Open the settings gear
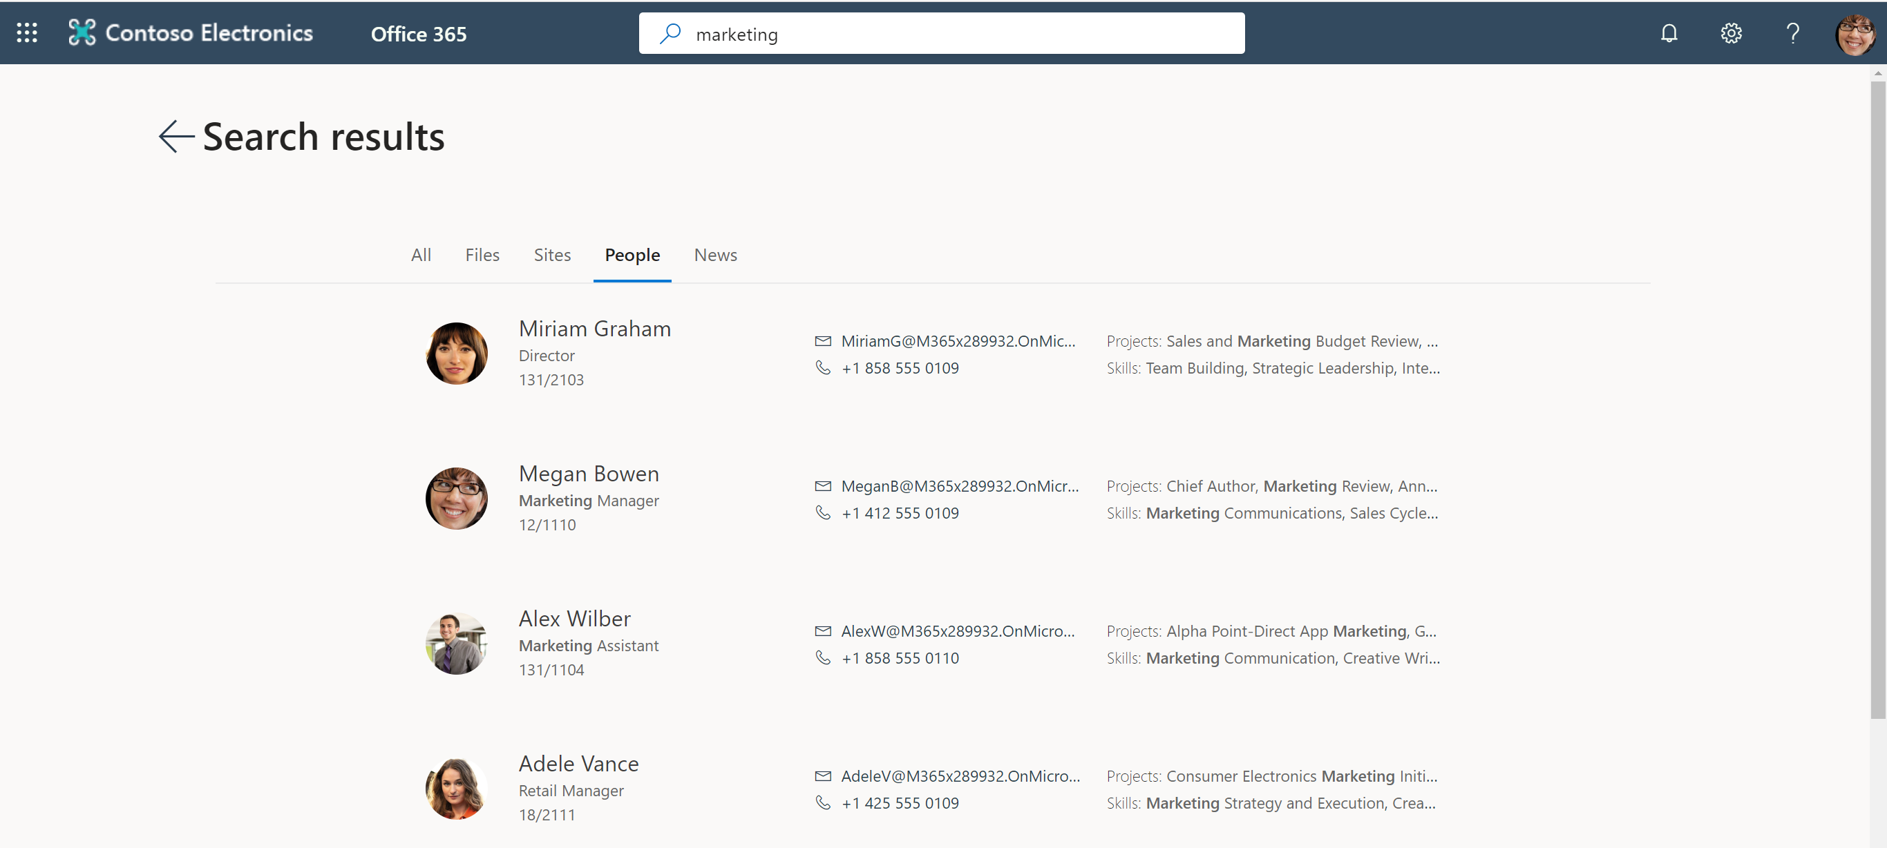 pos(1731,33)
